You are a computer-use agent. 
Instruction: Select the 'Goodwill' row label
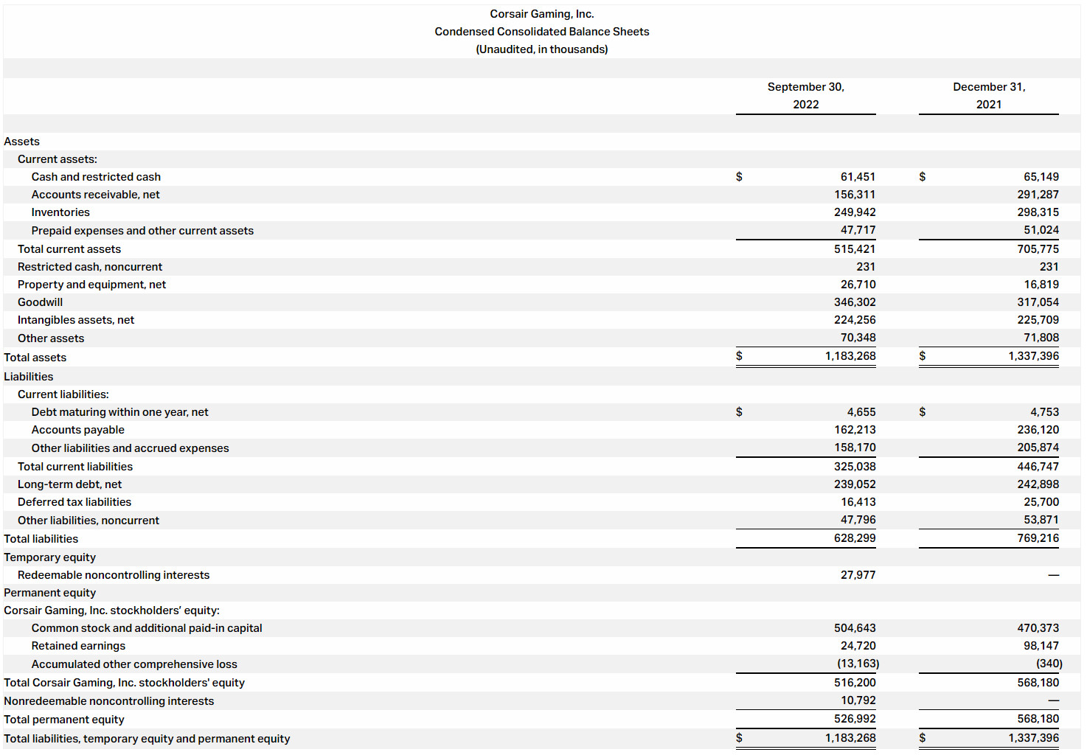pos(40,302)
